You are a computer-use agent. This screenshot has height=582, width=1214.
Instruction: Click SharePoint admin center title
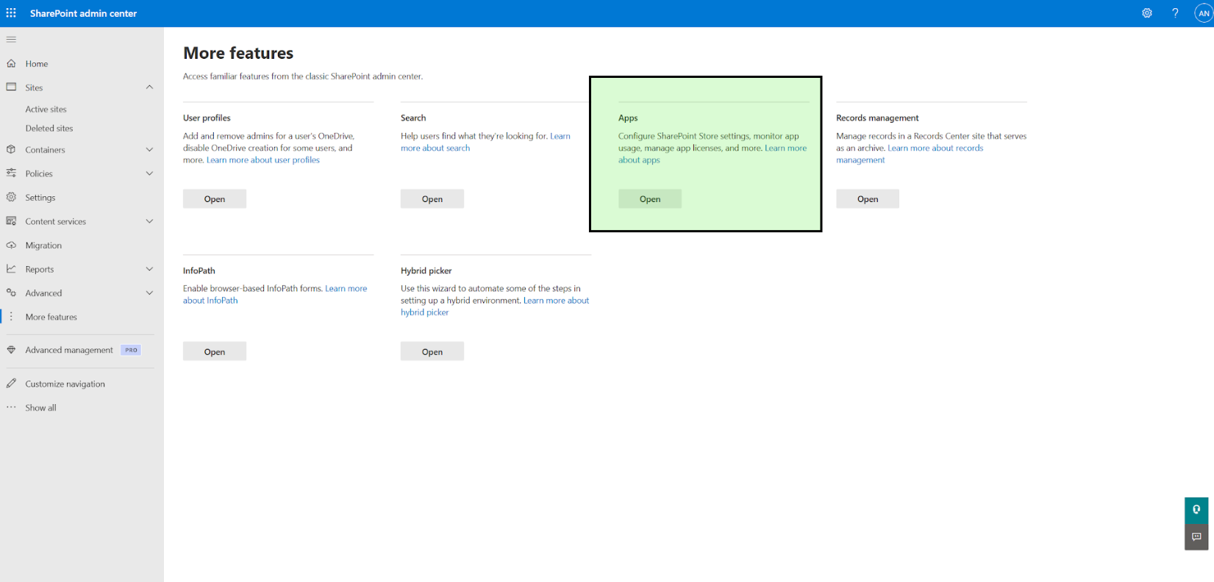83,13
